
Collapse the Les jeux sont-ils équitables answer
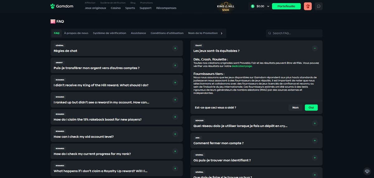[315, 48]
